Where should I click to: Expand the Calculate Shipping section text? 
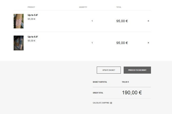(101, 103)
